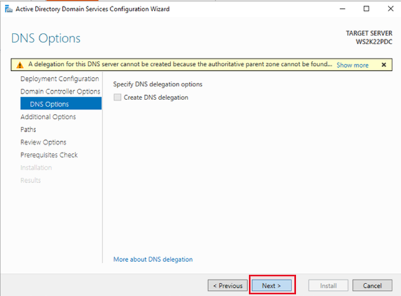Minimize the wizard window
This screenshot has width=401, height=296.
click(342, 9)
